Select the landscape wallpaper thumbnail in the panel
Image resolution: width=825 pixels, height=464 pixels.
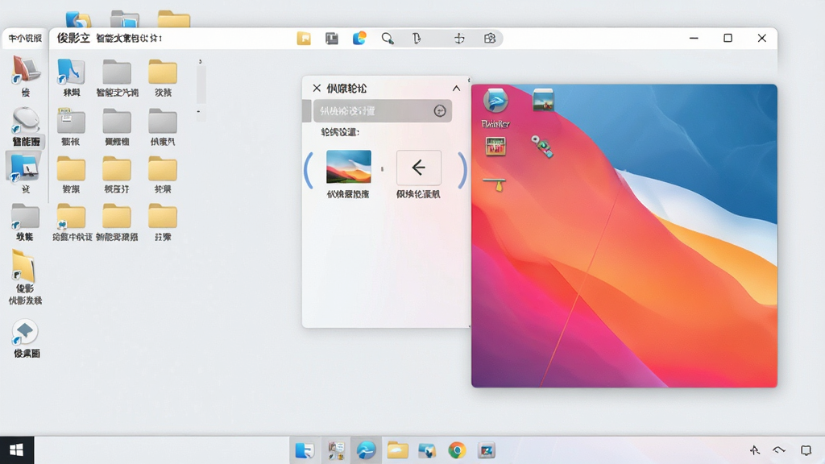348,167
